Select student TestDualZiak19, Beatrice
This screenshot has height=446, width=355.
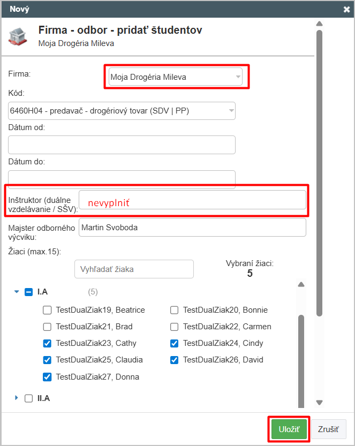[47, 310]
